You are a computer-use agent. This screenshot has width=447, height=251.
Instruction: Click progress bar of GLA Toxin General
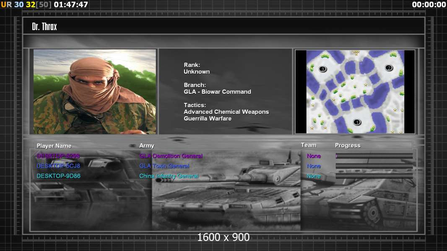pyautogui.click(x=374, y=166)
